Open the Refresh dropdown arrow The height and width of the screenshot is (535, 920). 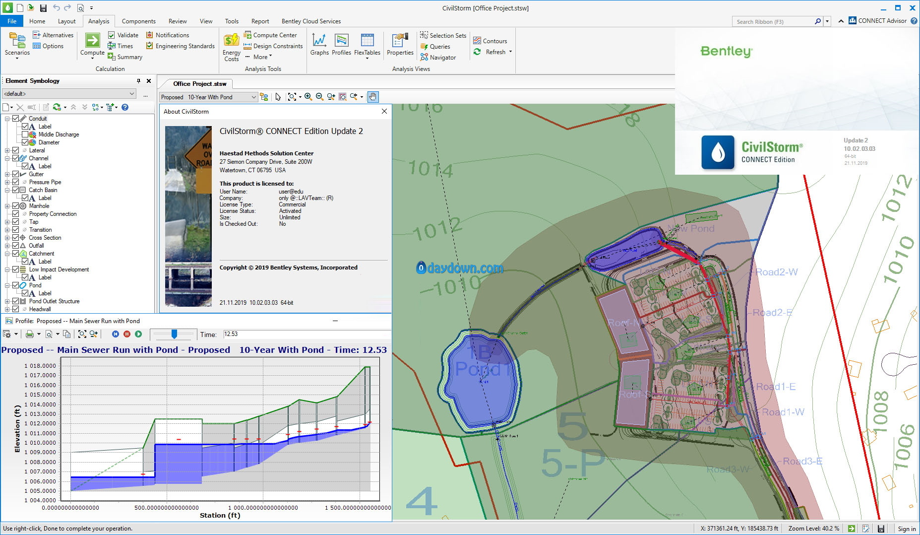click(510, 52)
